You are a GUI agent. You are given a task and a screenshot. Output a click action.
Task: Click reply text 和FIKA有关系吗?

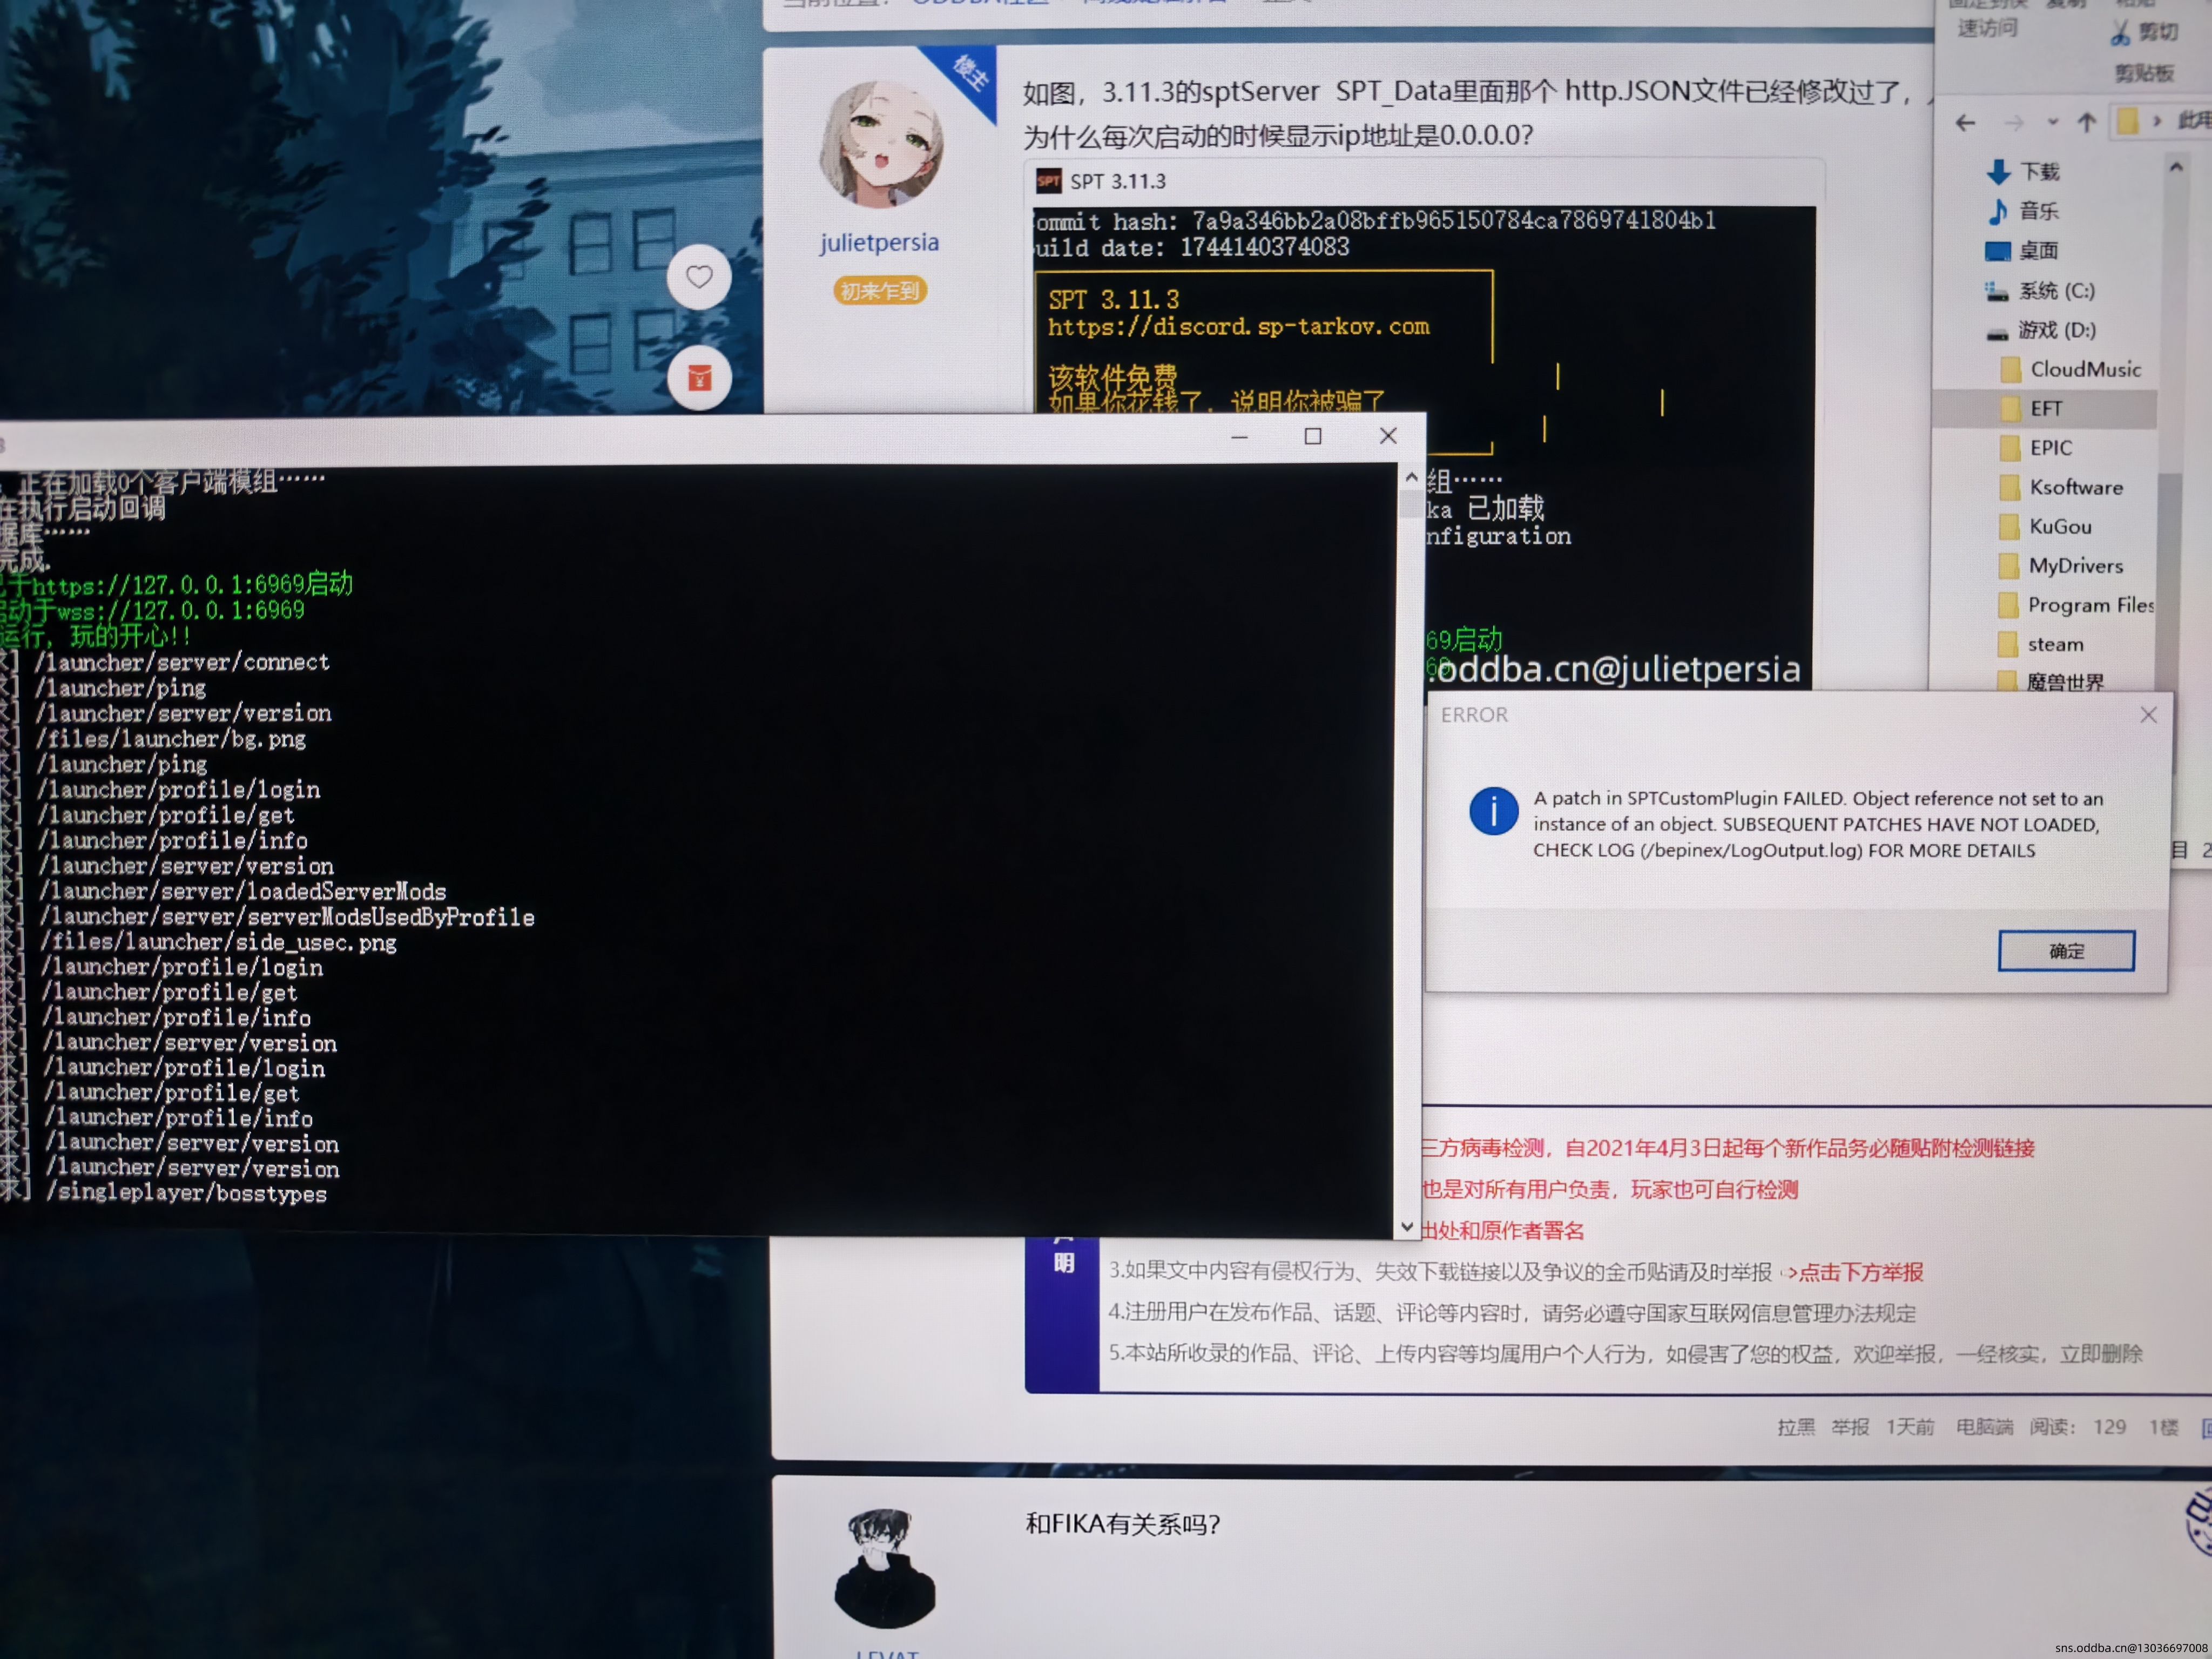click(1123, 1524)
